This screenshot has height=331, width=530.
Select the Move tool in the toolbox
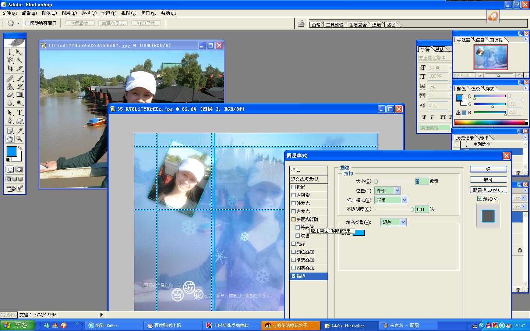pyautogui.click(x=20, y=52)
